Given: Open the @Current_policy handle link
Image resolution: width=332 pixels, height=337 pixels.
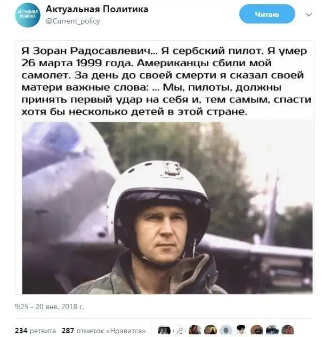Looking at the screenshot, I should (73, 21).
